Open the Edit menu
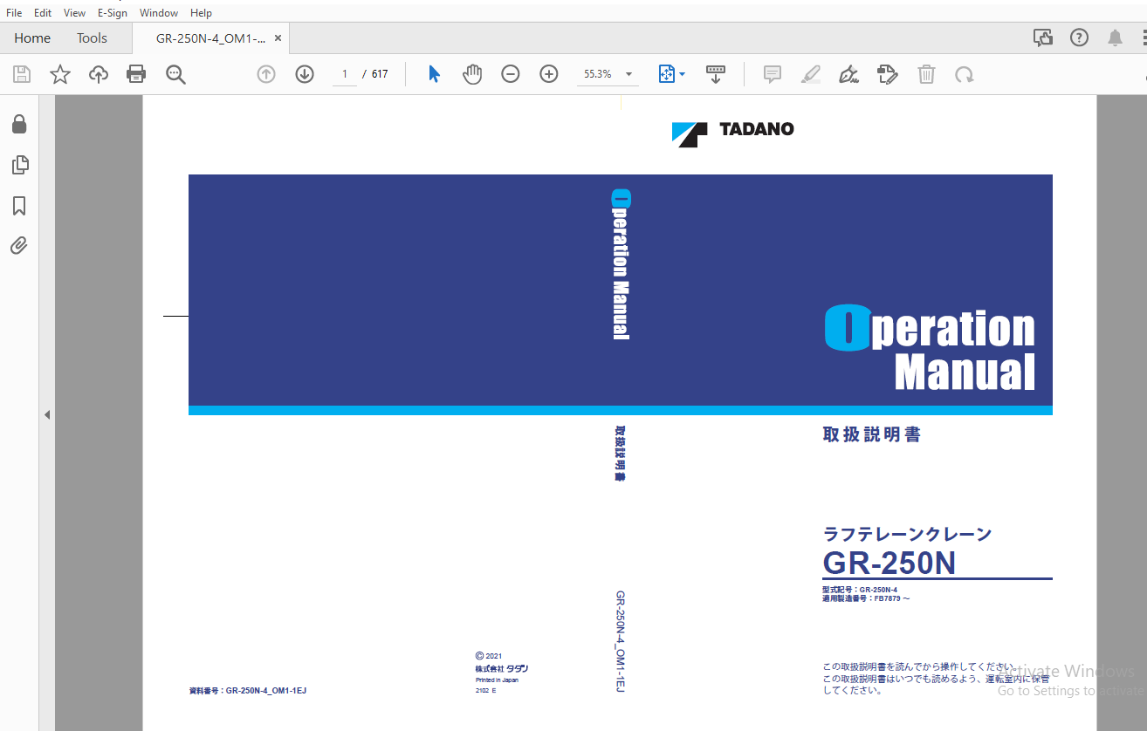1147x731 pixels. point(43,13)
